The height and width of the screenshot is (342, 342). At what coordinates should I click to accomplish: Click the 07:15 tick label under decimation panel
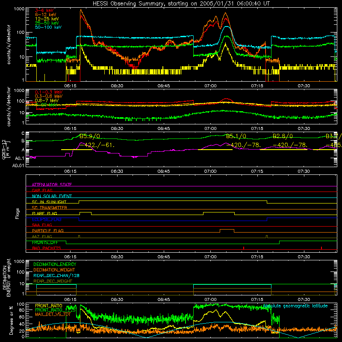[257, 300]
